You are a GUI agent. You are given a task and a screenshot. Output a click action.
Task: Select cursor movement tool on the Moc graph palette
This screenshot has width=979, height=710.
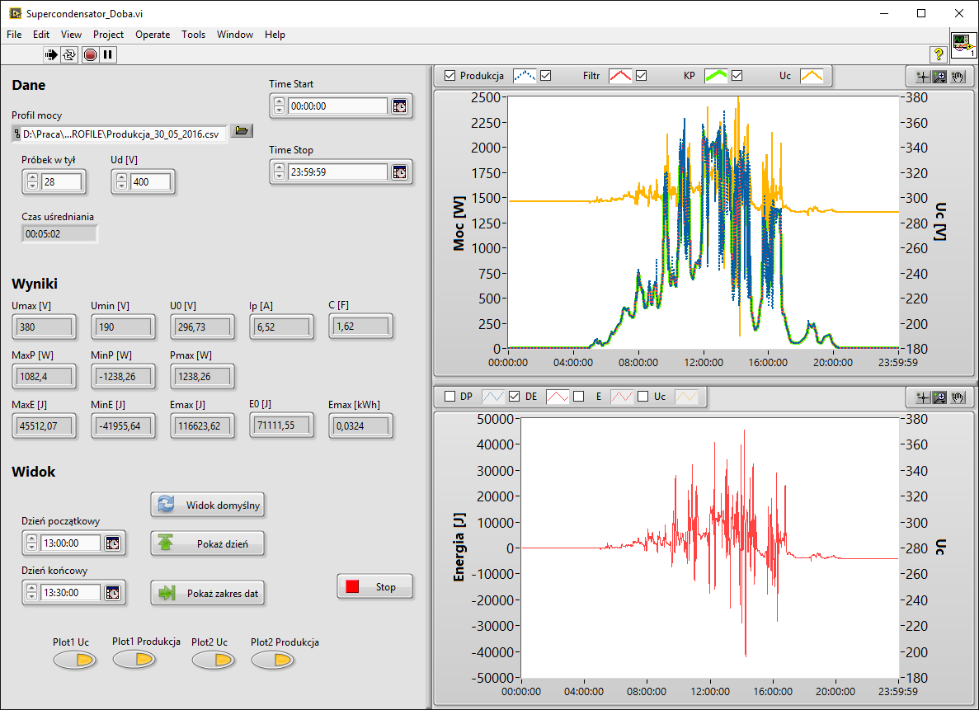click(922, 77)
